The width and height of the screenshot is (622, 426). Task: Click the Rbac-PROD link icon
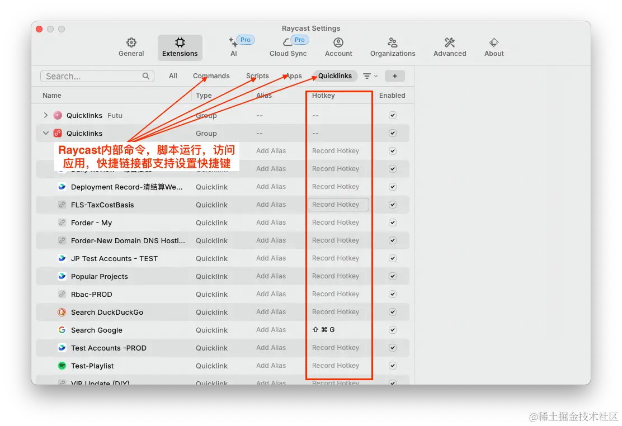point(62,294)
